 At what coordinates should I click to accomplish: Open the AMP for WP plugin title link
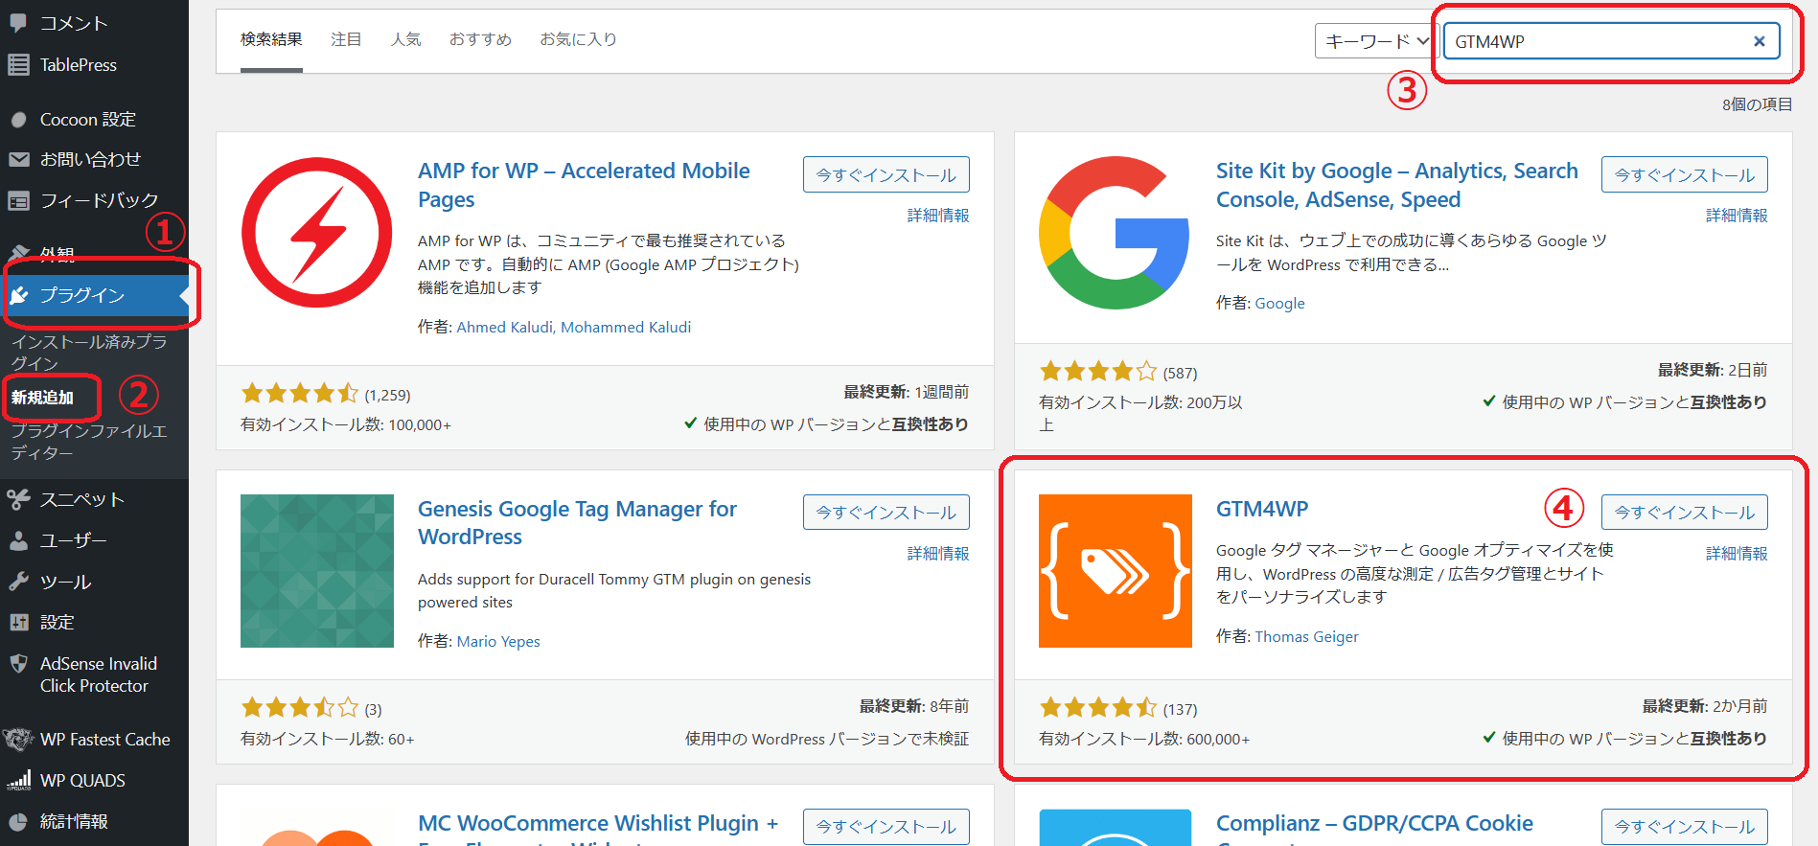584,185
